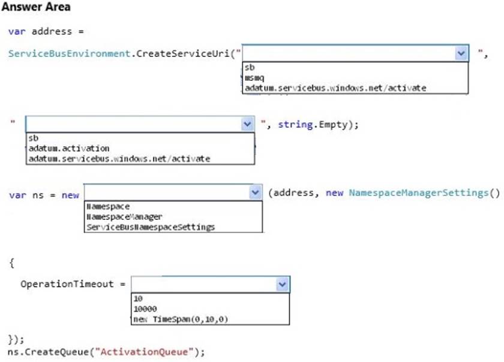
Task: Select 'sb' in the first dropdown list
Action: tap(250, 68)
